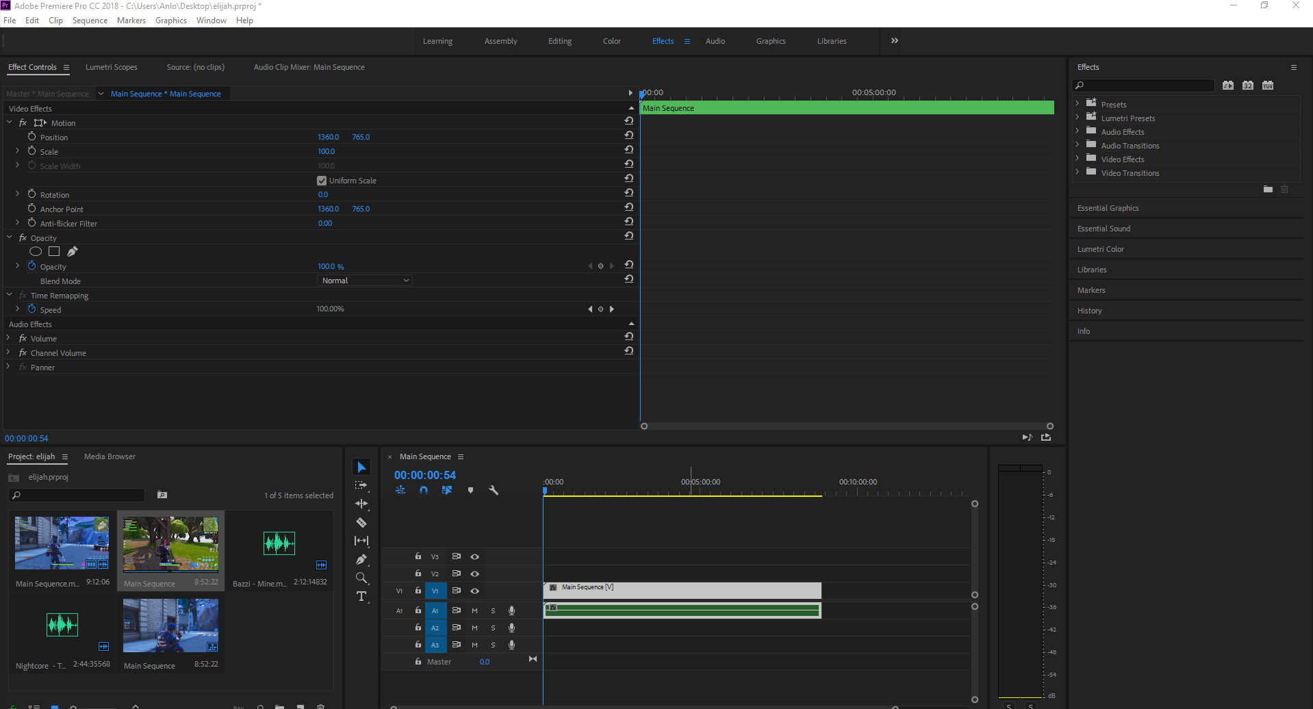Open the Sequence menu
Image resolution: width=1313 pixels, height=709 pixels.
[90, 21]
